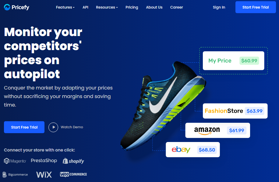This screenshot has width=279, height=182.
Task: Play the Watch Demo video icon
Action: pos(53,127)
